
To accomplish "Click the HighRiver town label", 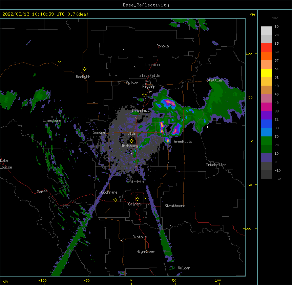I will [x=146, y=251].
